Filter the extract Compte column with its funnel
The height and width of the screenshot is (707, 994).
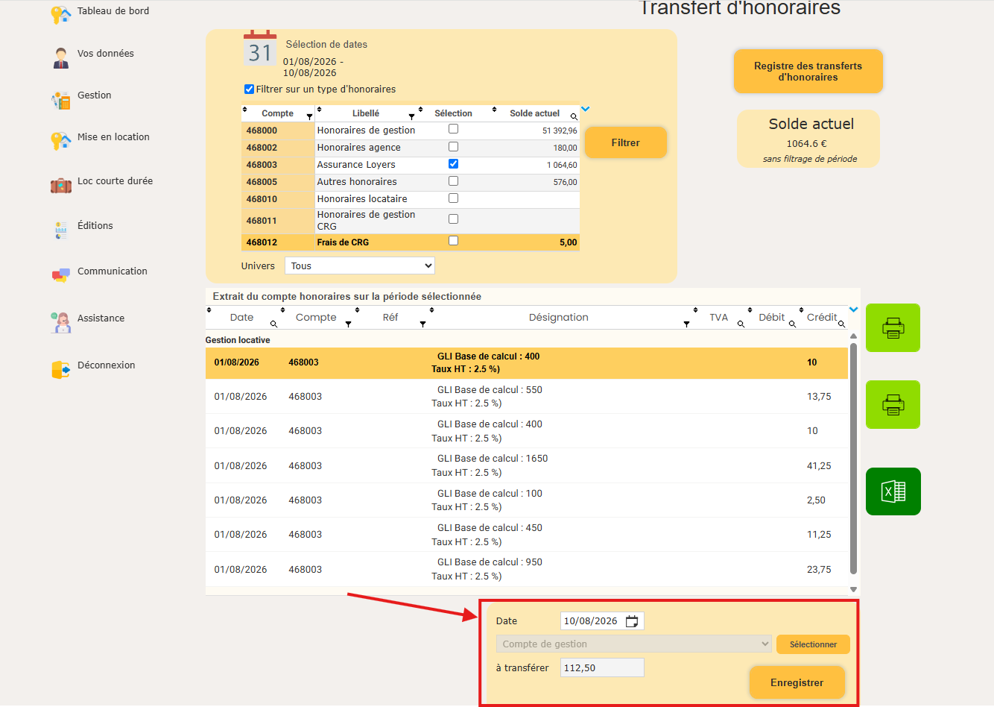click(x=348, y=324)
